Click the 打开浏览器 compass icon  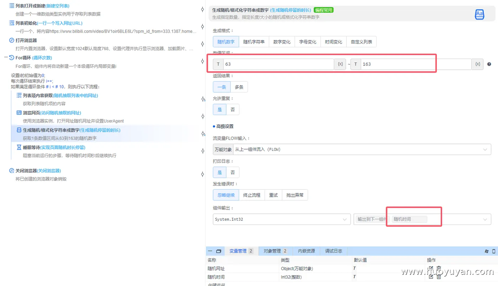12,40
